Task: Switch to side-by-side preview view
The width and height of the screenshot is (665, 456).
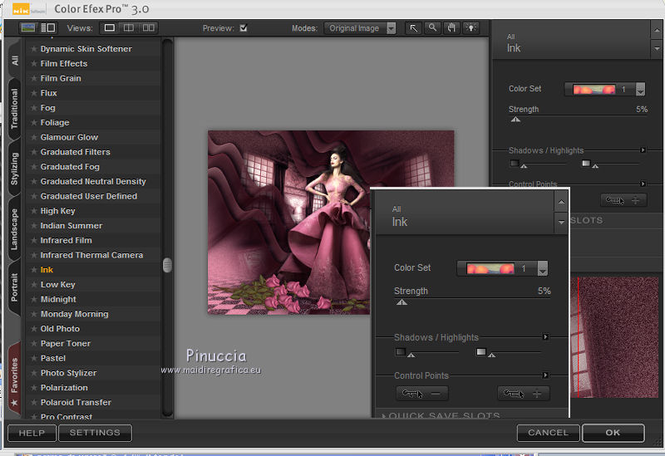Action: (149, 28)
